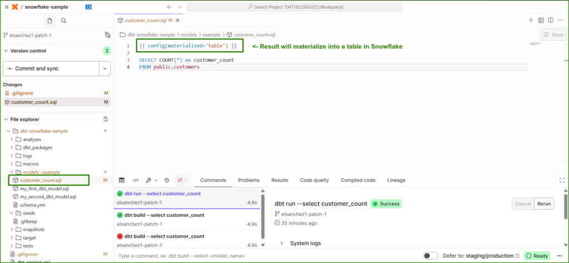This screenshot has width=569, height=263.
Task: Select .gitignore under Changes
Action: 57,93
